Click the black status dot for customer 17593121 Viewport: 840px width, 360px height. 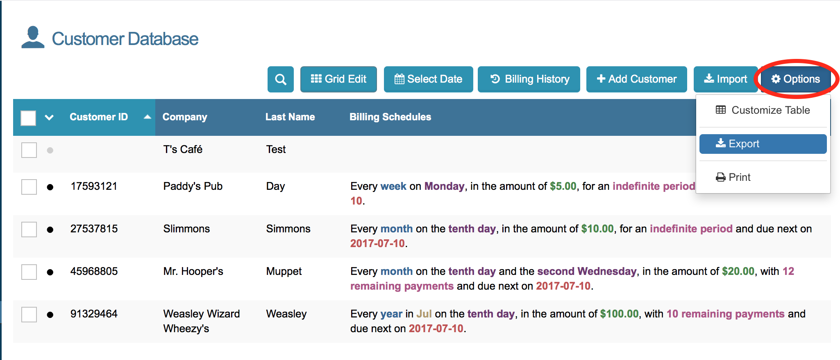pos(50,187)
